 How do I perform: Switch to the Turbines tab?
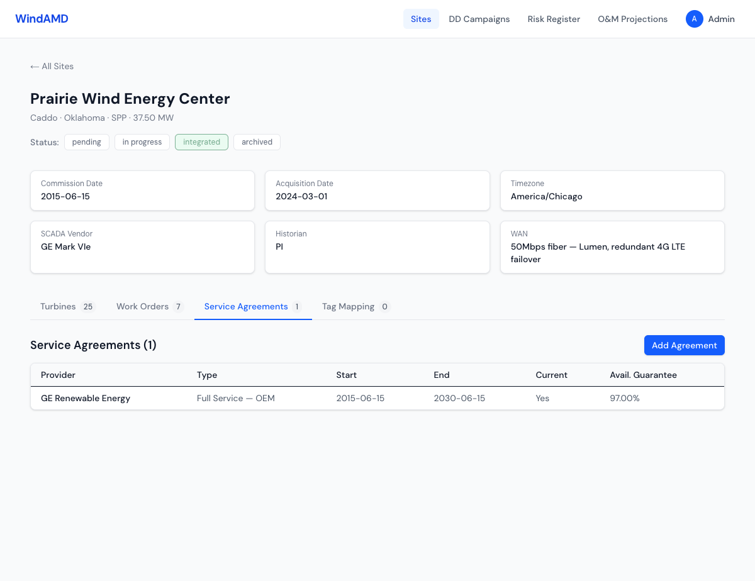click(67, 307)
